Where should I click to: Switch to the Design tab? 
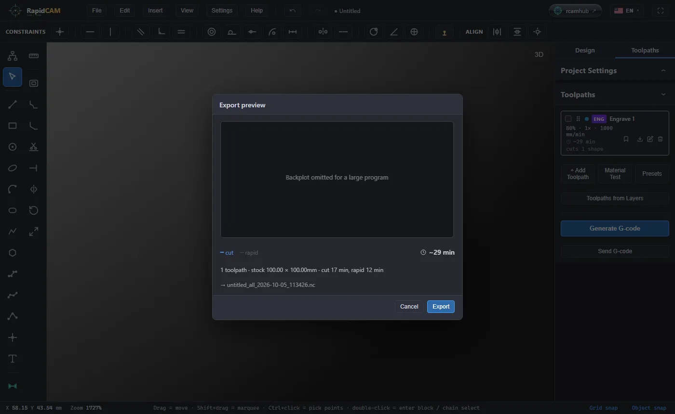coord(585,51)
